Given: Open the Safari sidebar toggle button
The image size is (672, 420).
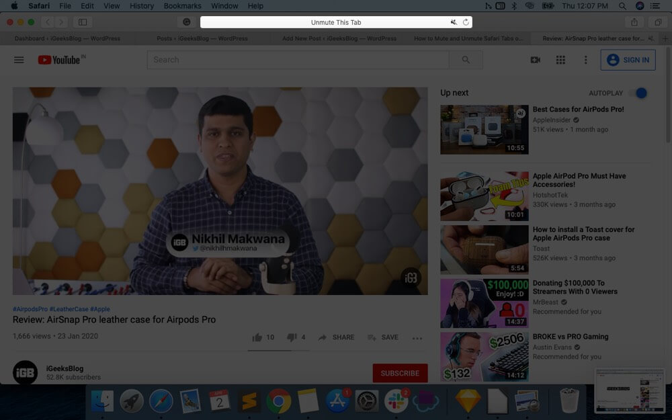Looking at the screenshot, I should point(83,22).
